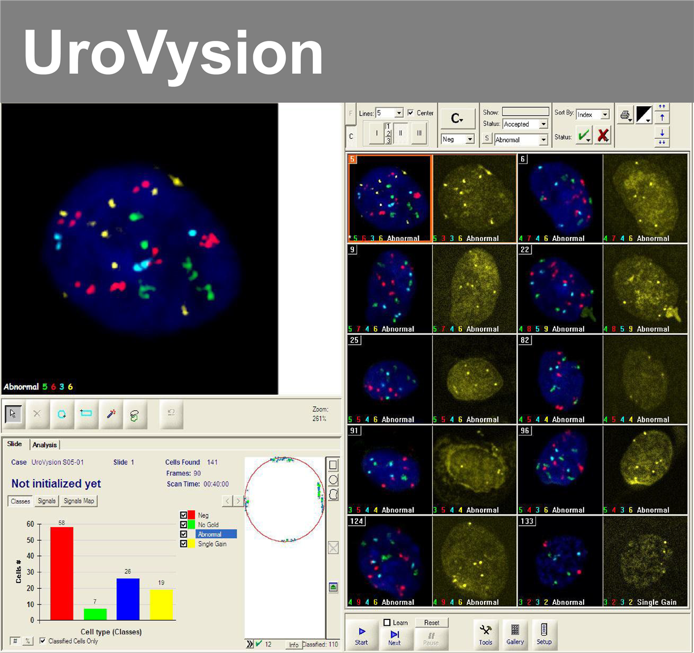The height and width of the screenshot is (653, 694).
Task: Click green eject icon beside slide map
Action: point(333,587)
